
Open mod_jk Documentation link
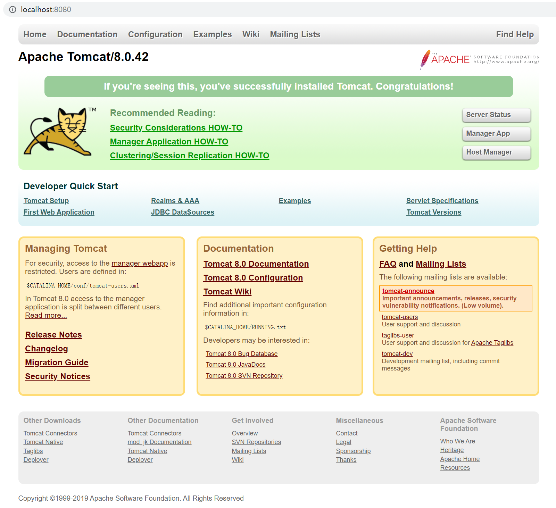159,442
